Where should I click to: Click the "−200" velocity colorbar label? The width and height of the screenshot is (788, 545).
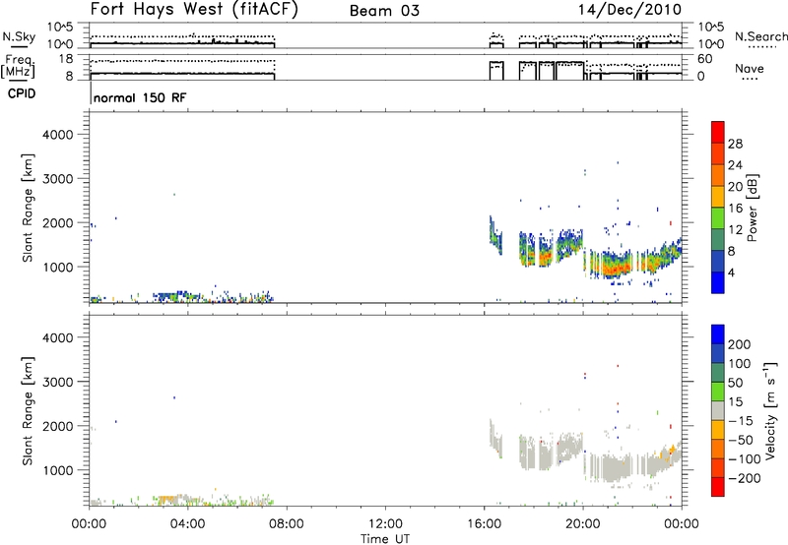tap(745, 478)
